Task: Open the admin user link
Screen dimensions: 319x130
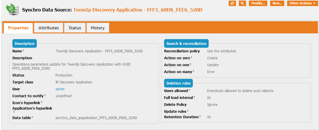Action: point(60,89)
